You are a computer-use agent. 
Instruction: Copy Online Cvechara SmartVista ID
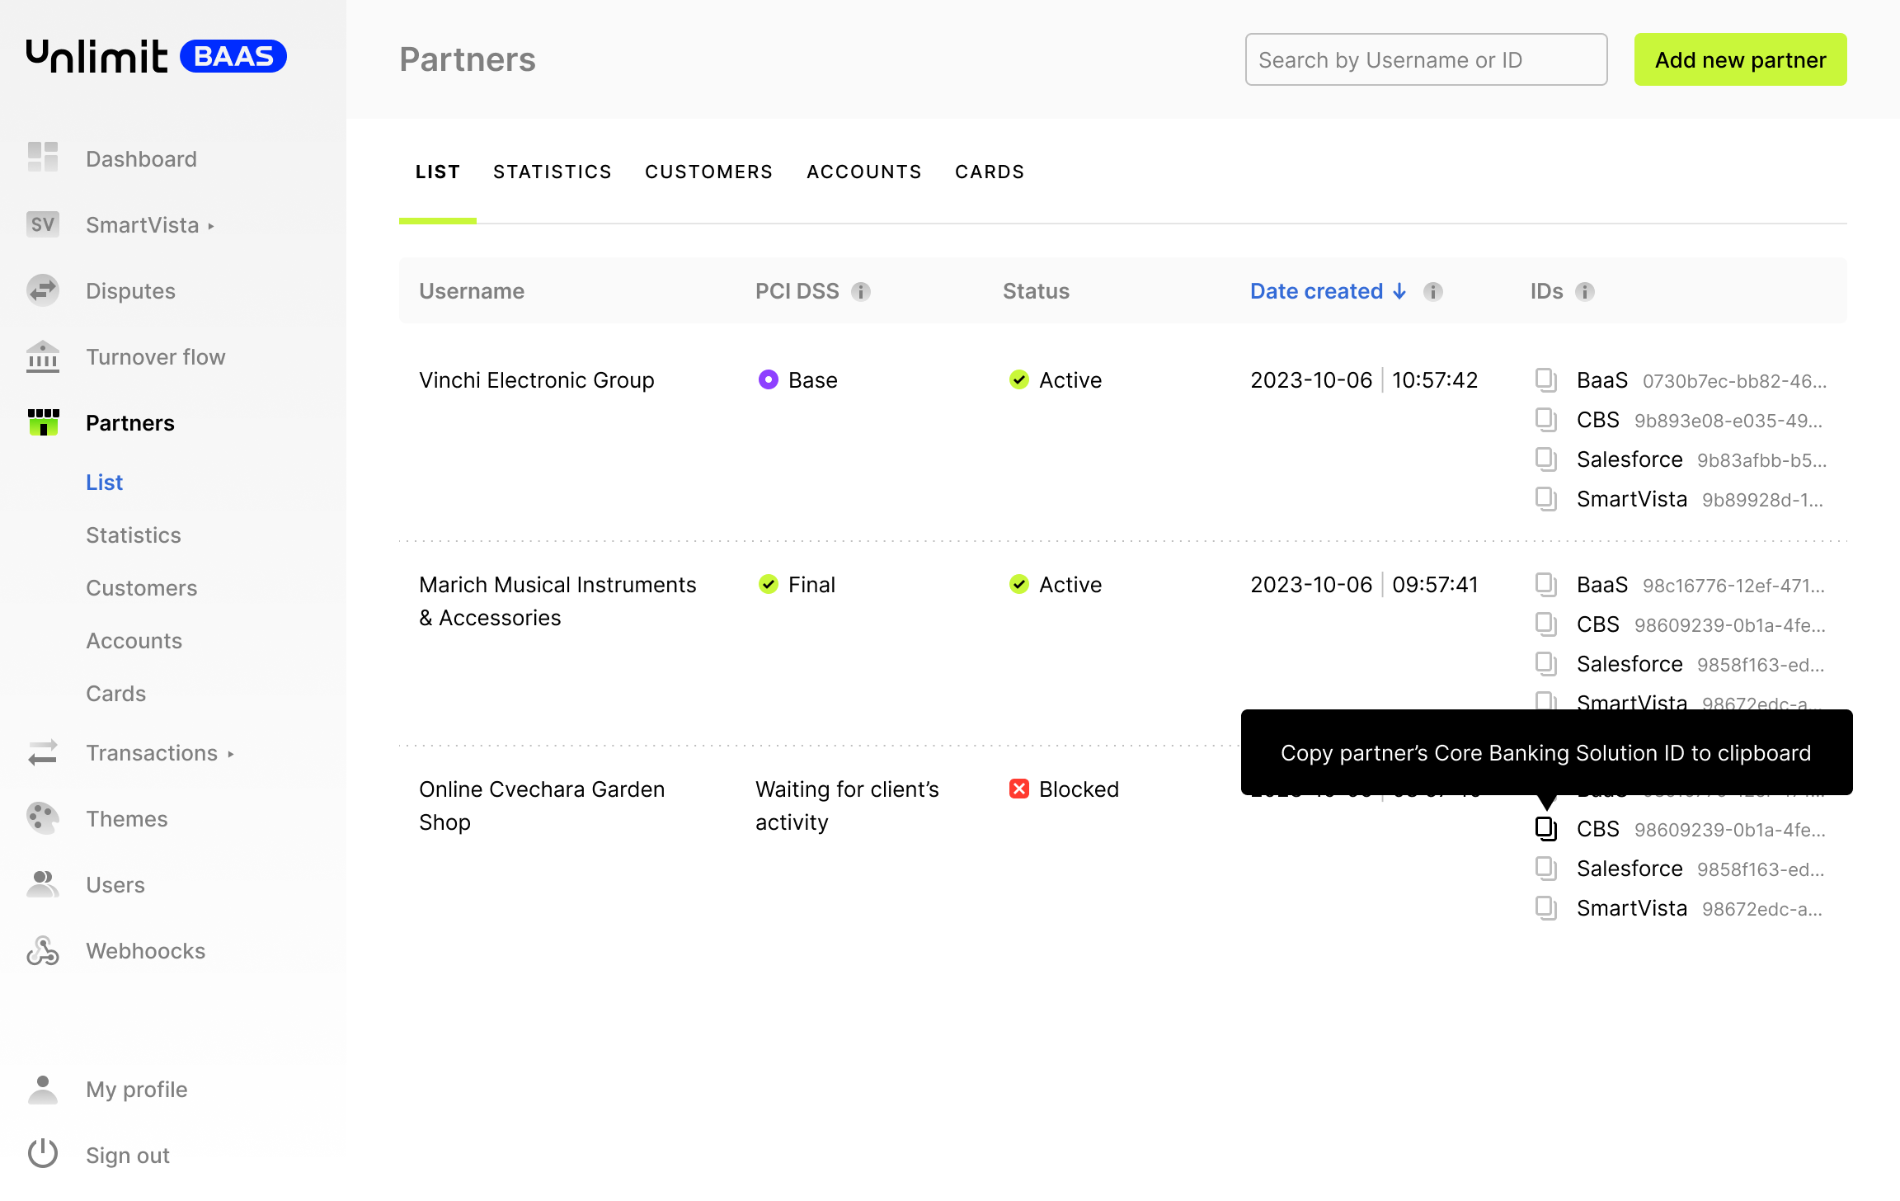tap(1546, 908)
